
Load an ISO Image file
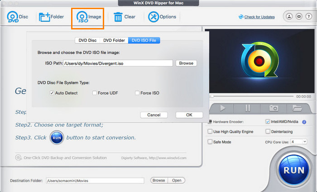click(89, 17)
